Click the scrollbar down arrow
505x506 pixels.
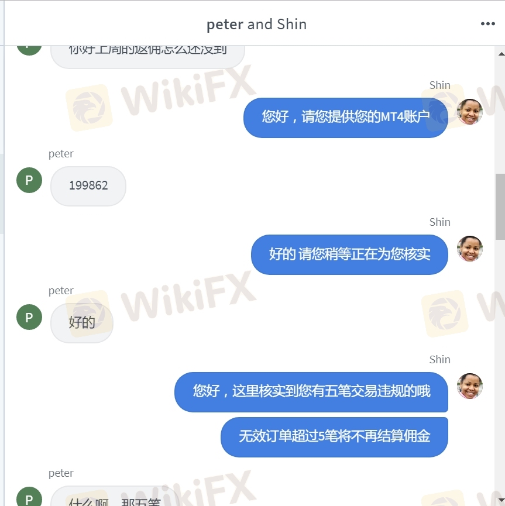pyautogui.click(x=501, y=501)
